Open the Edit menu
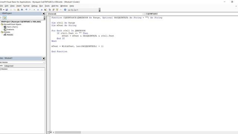Image resolution: width=238 pixels, height=134 pixels. (x=7, y=6)
